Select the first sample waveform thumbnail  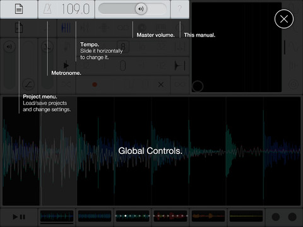tap(57, 216)
